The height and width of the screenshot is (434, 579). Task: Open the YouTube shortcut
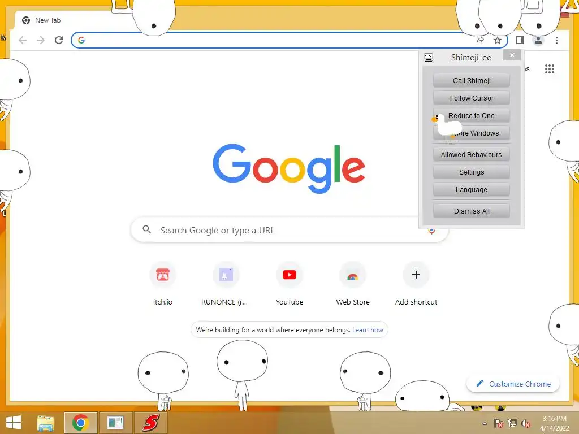289,275
